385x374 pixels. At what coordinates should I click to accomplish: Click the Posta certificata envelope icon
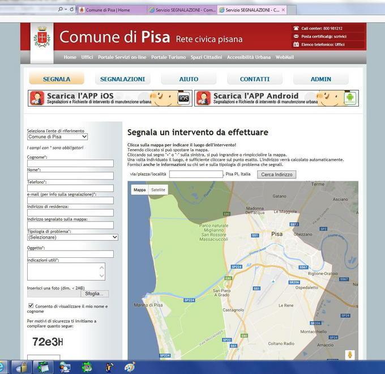click(296, 36)
